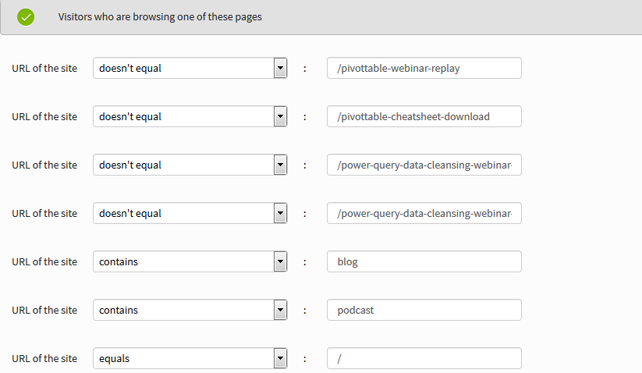Click the /pivottable-cheatsheet-download URL field

point(424,117)
